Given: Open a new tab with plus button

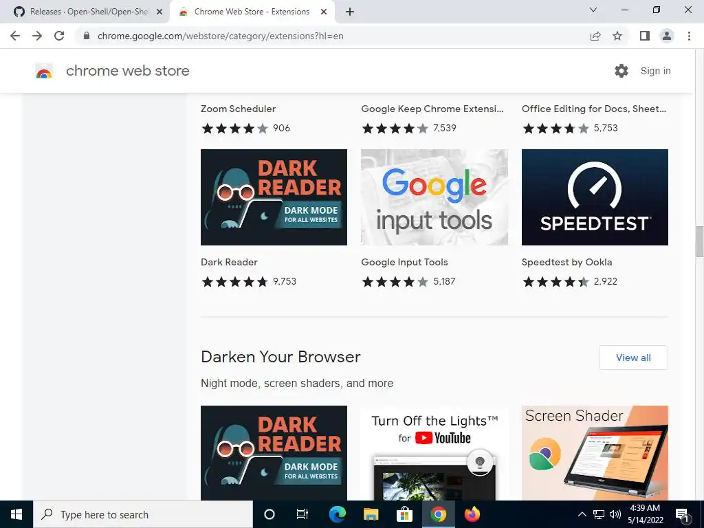Looking at the screenshot, I should (x=350, y=12).
